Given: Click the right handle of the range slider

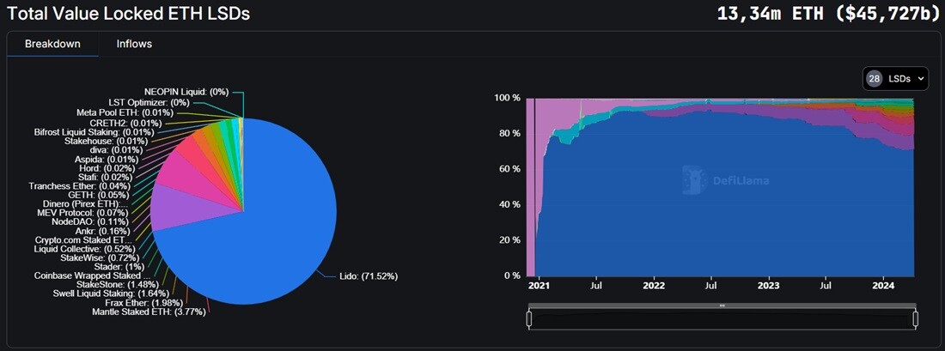Looking at the screenshot, I should click(x=915, y=318).
